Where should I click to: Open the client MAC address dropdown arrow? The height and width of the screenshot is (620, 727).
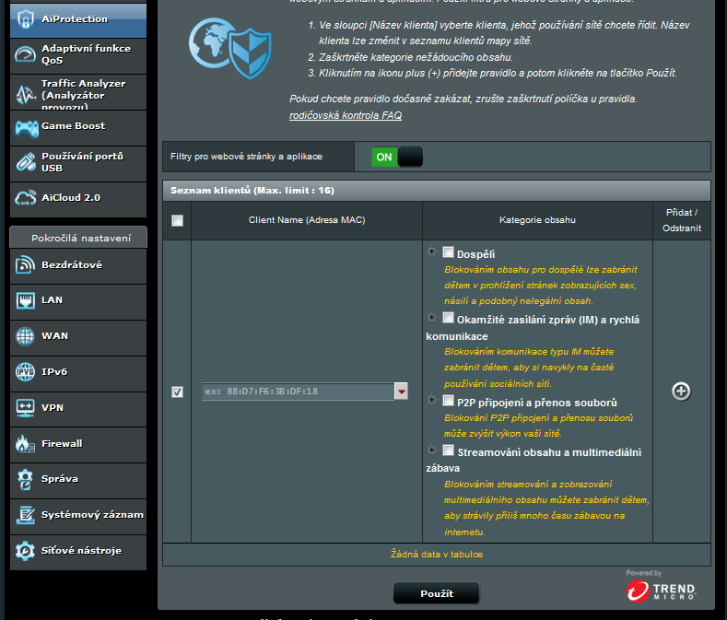click(401, 392)
